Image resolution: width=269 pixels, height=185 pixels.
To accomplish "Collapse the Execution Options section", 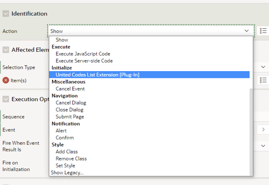I will pos(6,99).
